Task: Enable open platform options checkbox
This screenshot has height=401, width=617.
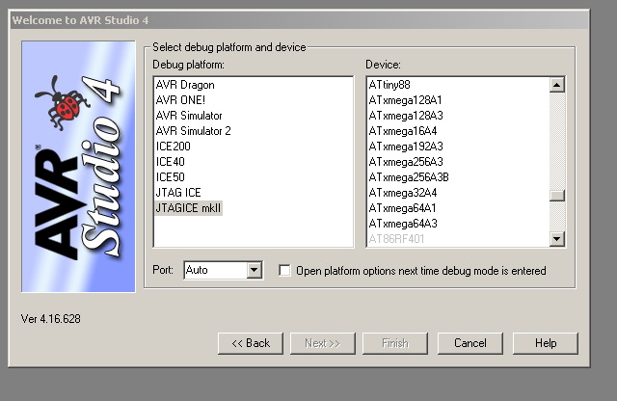Action: coord(284,270)
